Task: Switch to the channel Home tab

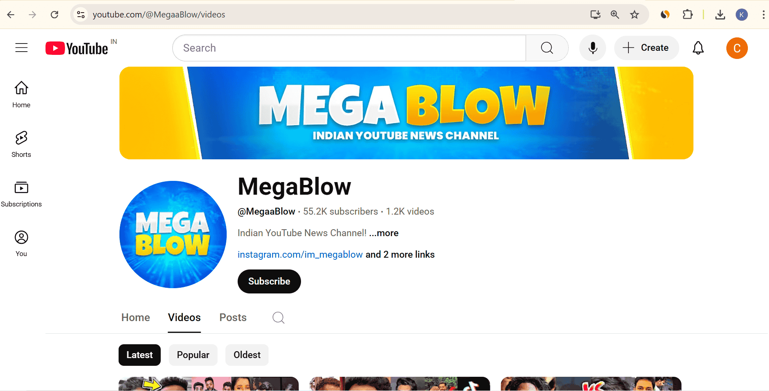Action: coord(136,317)
